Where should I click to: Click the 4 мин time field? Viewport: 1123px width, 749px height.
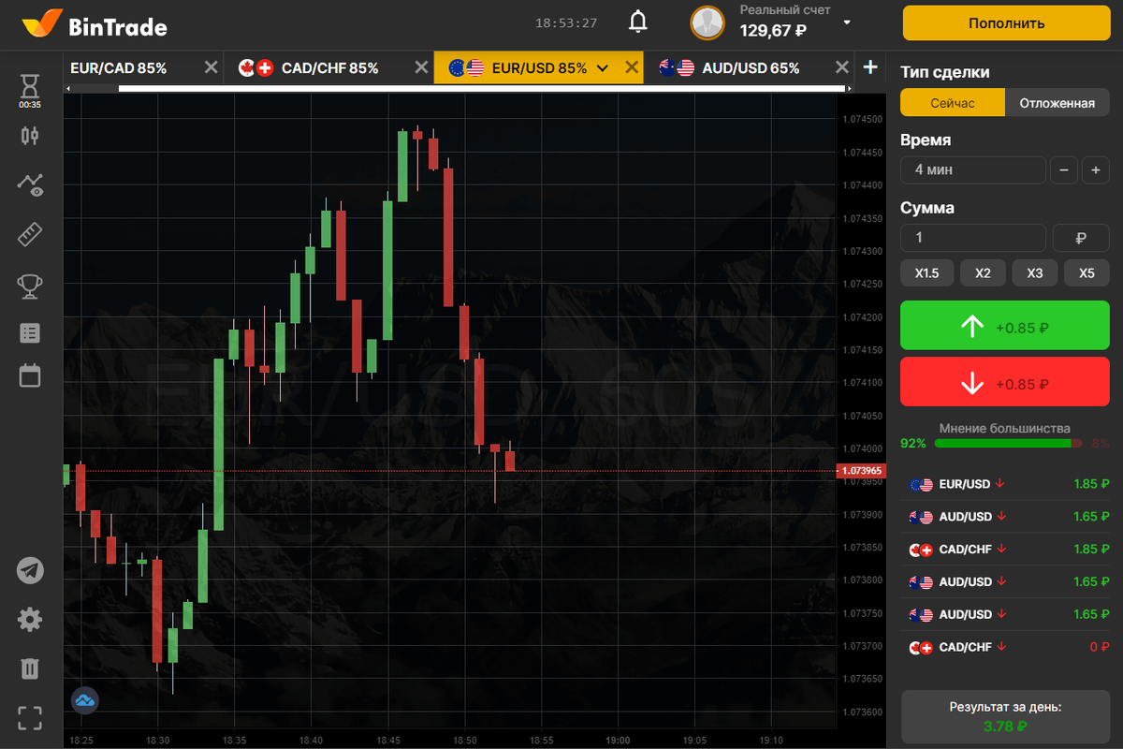coord(973,170)
